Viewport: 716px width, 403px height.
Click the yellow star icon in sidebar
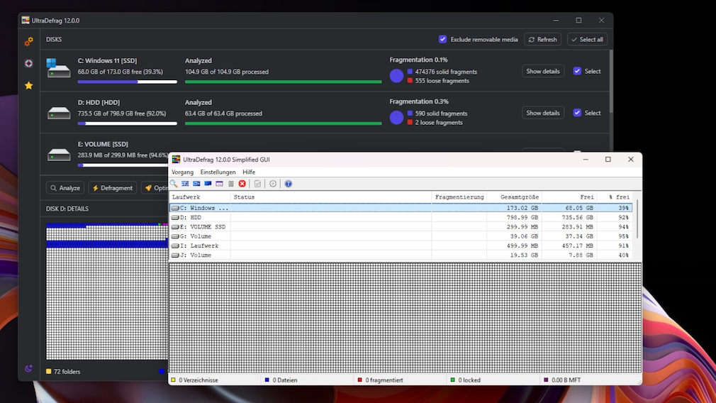[x=28, y=85]
